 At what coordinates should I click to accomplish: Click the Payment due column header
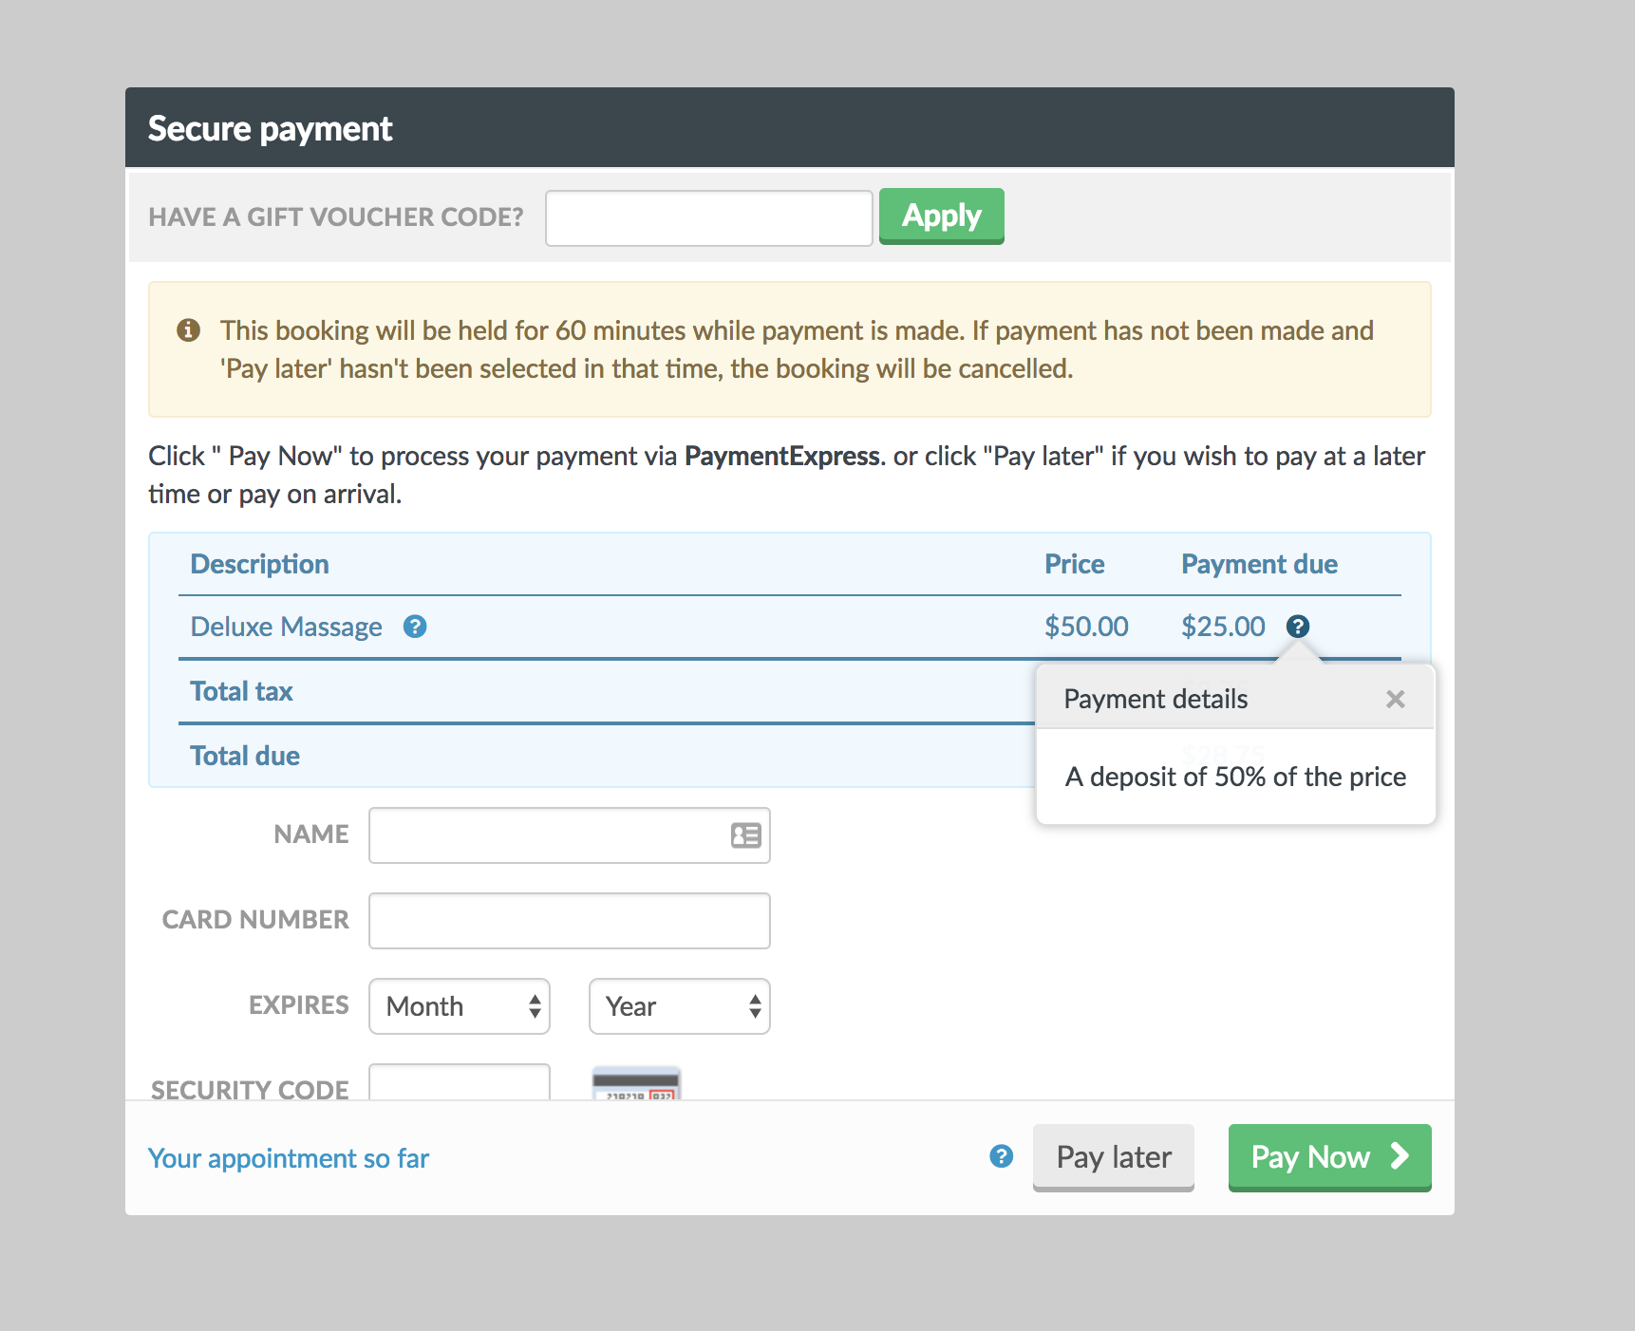point(1259,564)
